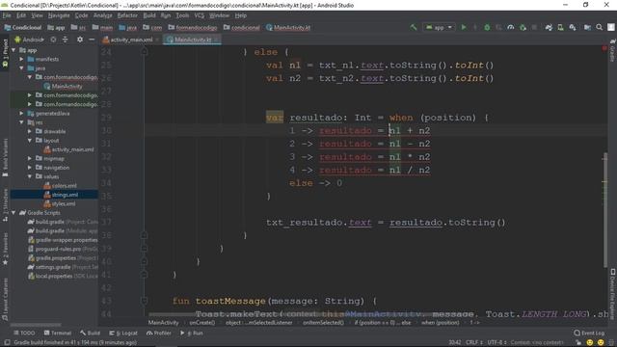Open the File menu
This screenshot has height=347, width=617.
[x=7, y=15]
